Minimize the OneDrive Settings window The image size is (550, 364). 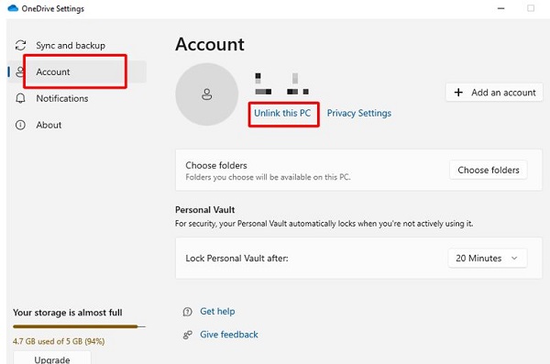coord(500,8)
